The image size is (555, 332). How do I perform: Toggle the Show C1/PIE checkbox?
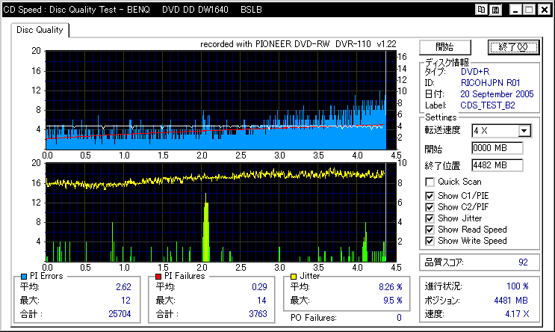click(x=430, y=196)
